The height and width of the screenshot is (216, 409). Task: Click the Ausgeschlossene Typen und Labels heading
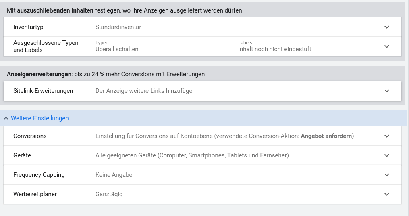coord(46,46)
